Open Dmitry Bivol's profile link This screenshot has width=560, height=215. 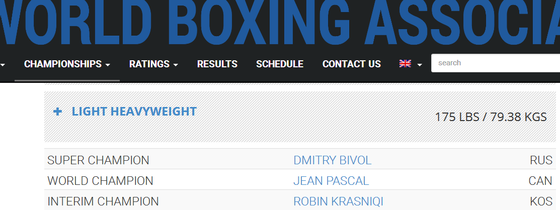coord(333,160)
